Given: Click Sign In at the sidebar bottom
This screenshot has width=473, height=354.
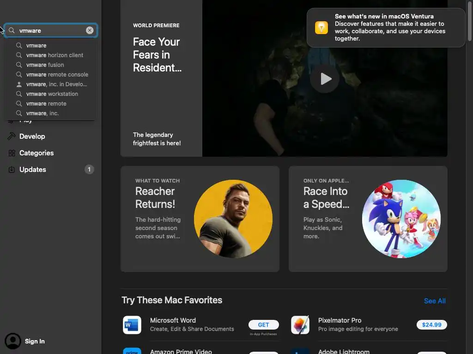Looking at the screenshot, I should coord(35,342).
